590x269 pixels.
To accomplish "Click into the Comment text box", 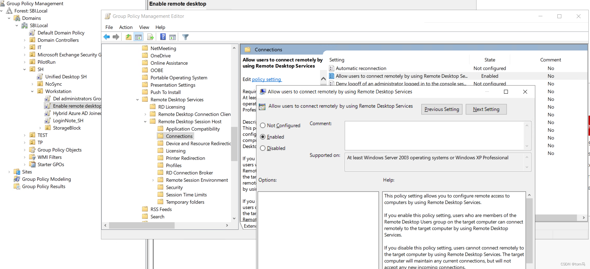I will point(435,136).
